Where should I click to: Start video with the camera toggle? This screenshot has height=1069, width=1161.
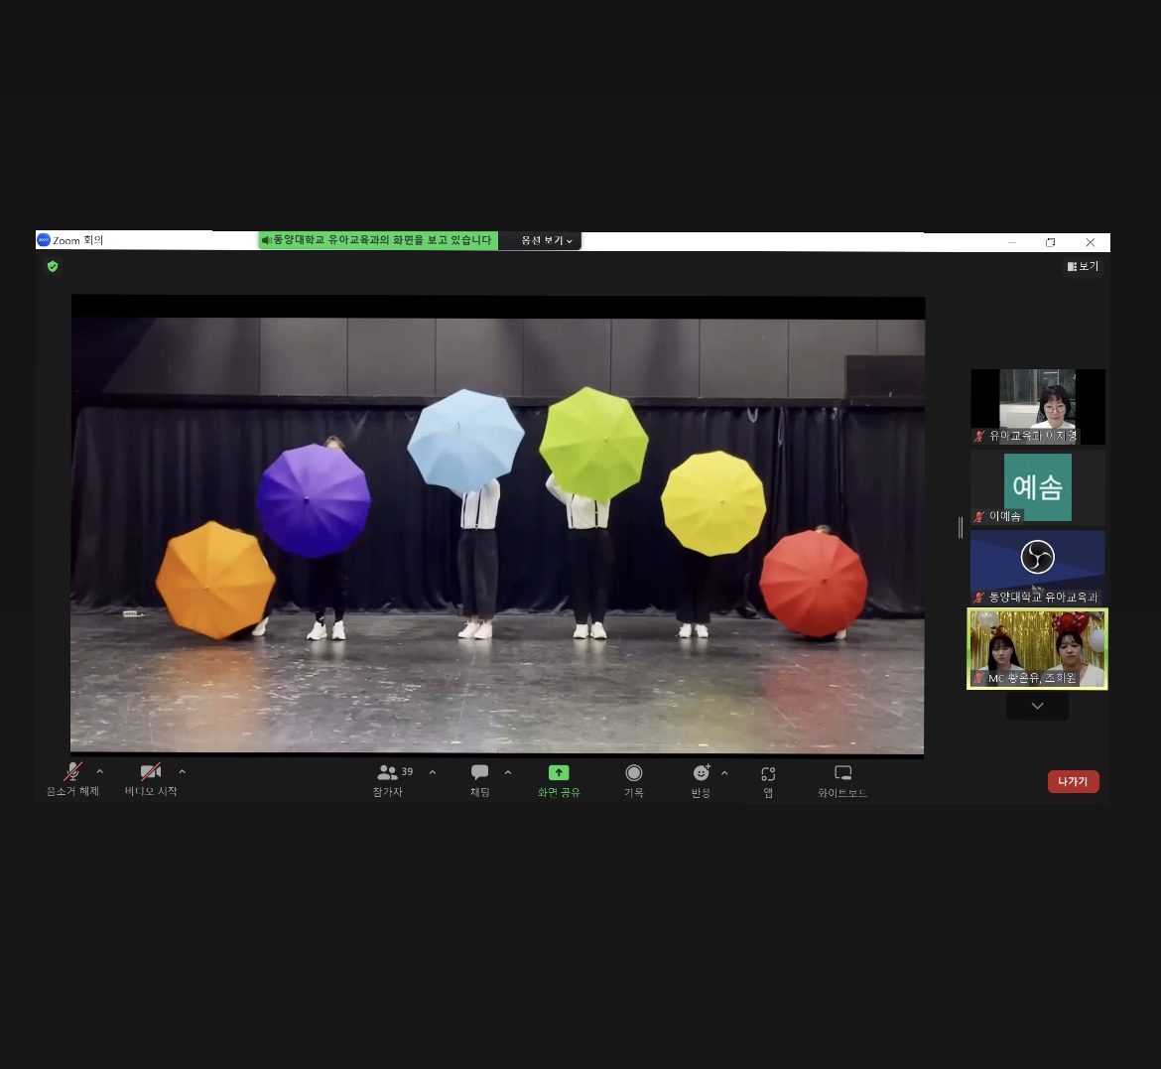pos(150,772)
